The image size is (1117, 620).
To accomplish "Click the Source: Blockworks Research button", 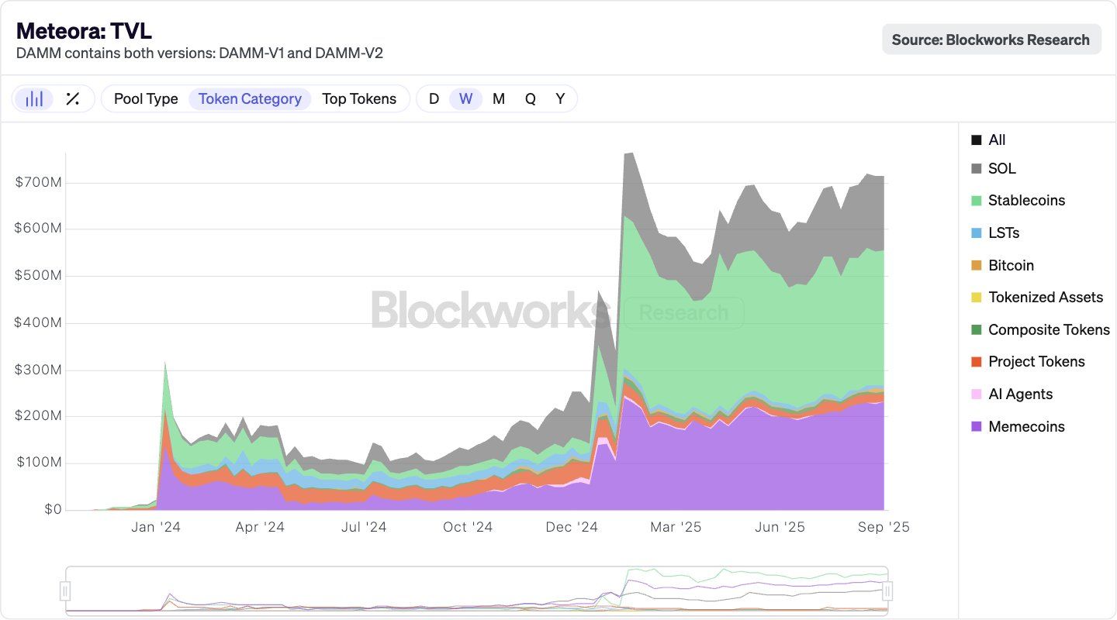I will pyautogui.click(x=991, y=39).
